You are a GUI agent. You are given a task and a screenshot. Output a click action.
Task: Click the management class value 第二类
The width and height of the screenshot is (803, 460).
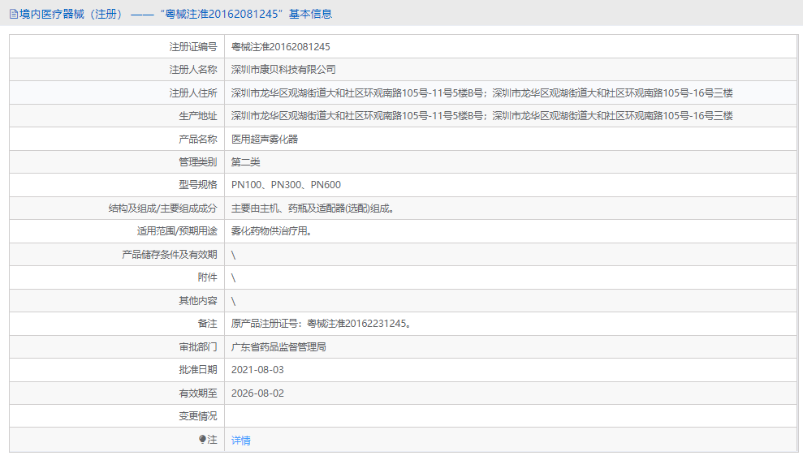pos(245,162)
